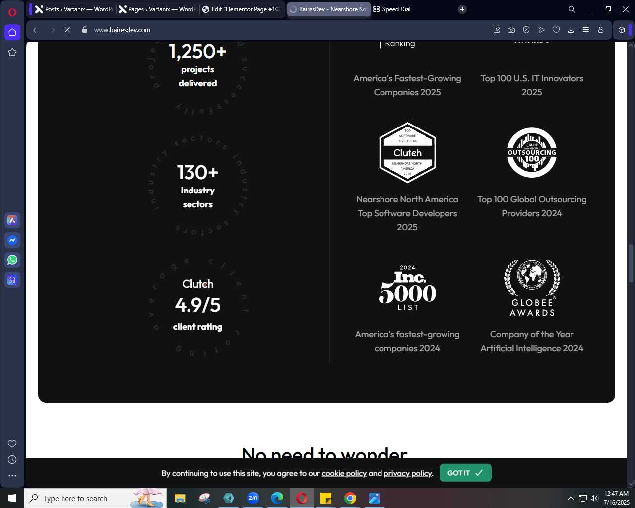This screenshot has height=508, width=635.
Task: Open the Downloads icon
Action: click(x=571, y=30)
